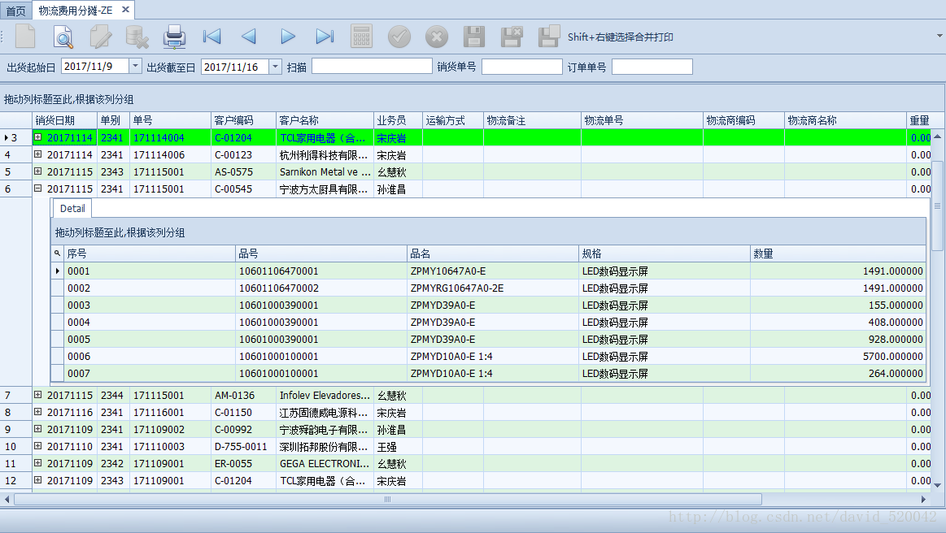The height and width of the screenshot is (533, 946).
Task: Sort by 客户编码 column header
Action: [243, 120]
